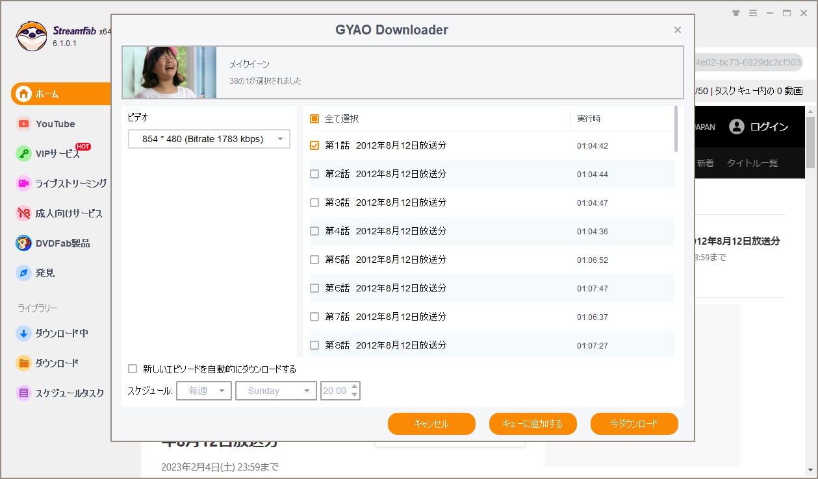Image resolution: width=818 pixels, height=479 pixels.
Task: Select the ダウンロード中 sidebar item
Action: point(61,334)
